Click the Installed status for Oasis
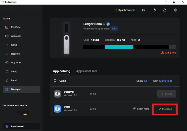The width and height of the screenshot is (187, 131). (165, 109)
